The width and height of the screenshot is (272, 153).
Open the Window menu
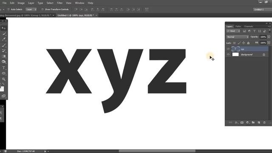point(79,3)
